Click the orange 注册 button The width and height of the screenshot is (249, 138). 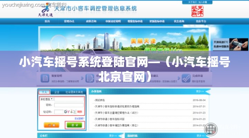(51, 125)
